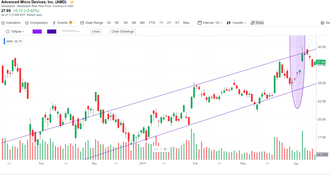Viewport: 330px width, 175px height.
Task: Click the green 27.89 current price tag
Action: pos(321,62)
